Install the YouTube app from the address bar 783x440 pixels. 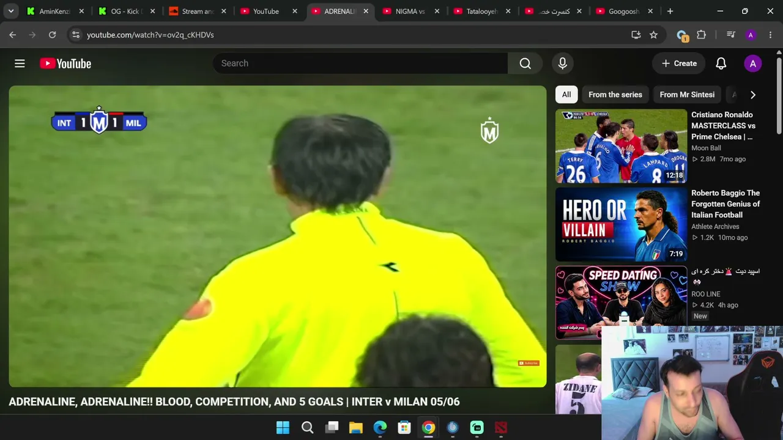coord(636,35)
